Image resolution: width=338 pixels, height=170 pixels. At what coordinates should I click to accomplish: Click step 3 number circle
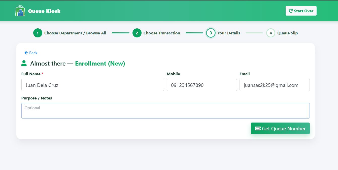211,33
